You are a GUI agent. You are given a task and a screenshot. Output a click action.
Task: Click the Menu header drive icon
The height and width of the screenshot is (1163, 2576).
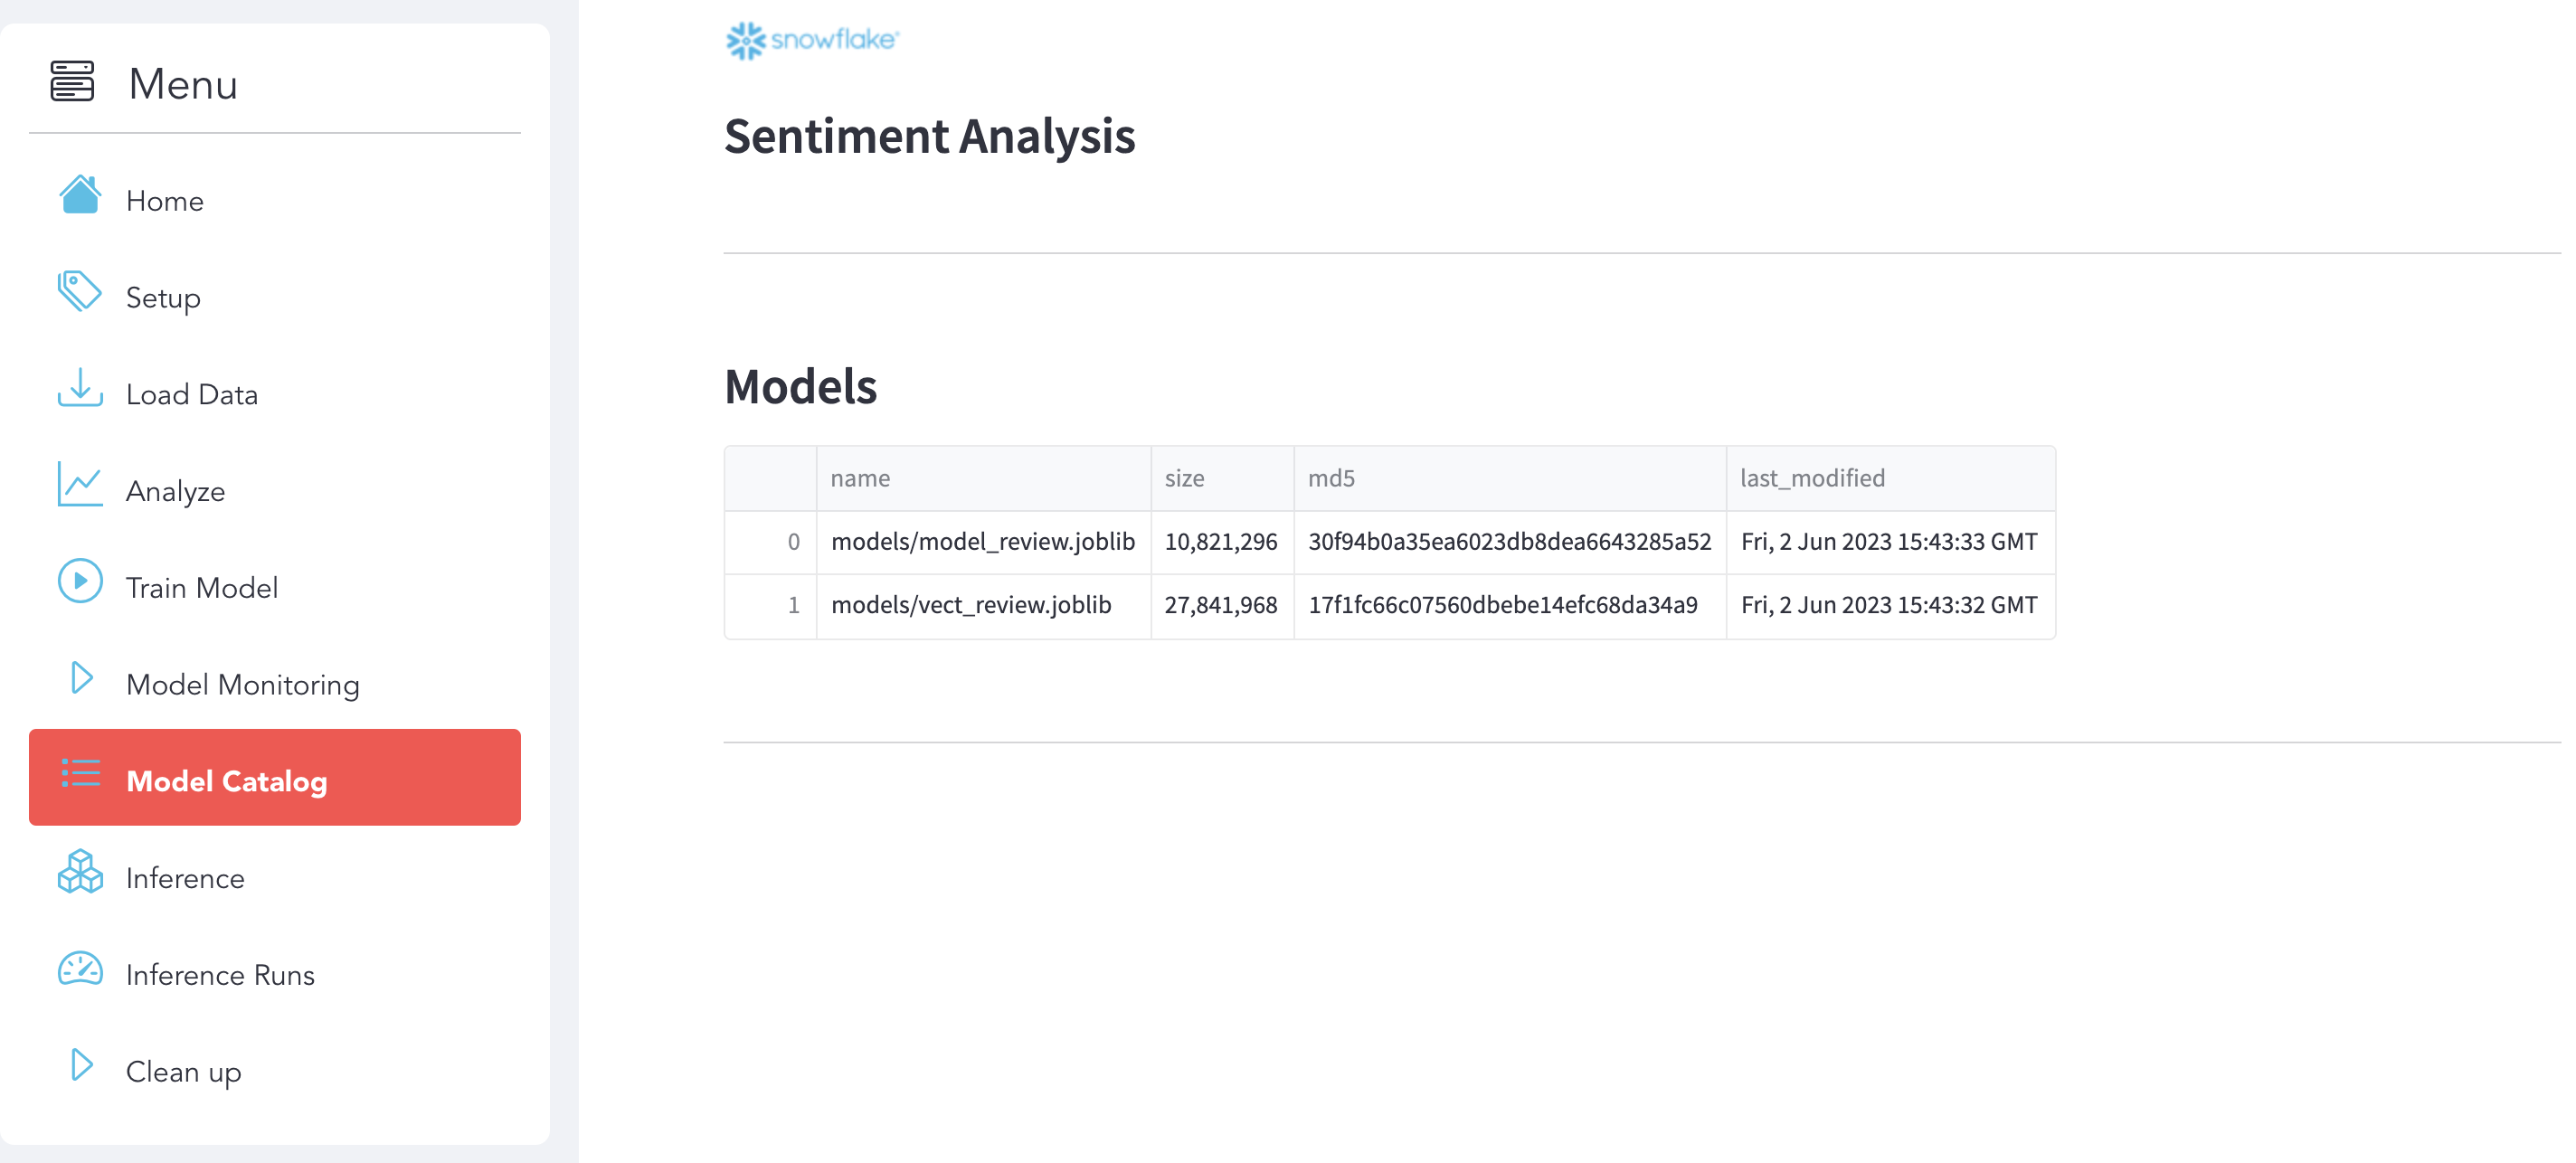(72, 82)
